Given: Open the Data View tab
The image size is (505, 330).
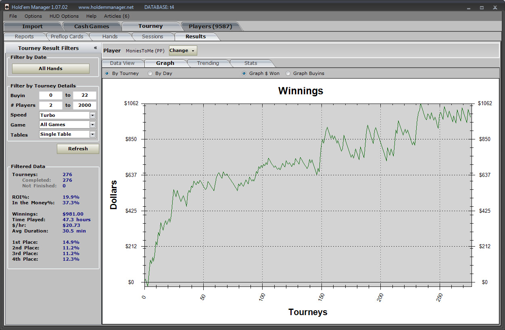Looking at the screenshot, I should (122, 63).
